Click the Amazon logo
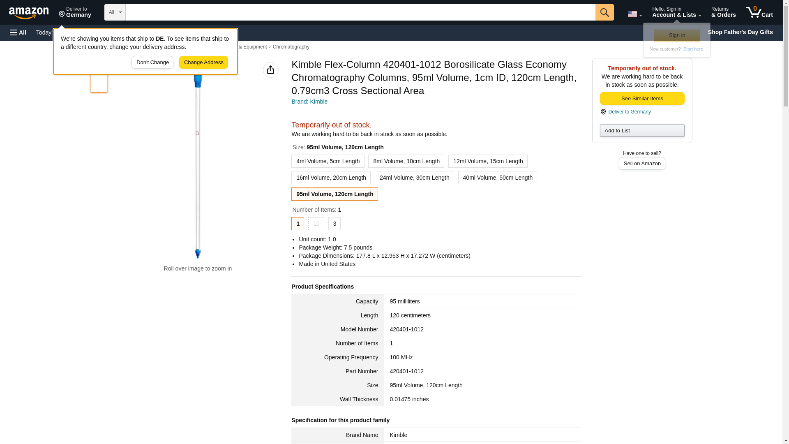The width and height of the screenshot is (789, 444). point(29,13)
